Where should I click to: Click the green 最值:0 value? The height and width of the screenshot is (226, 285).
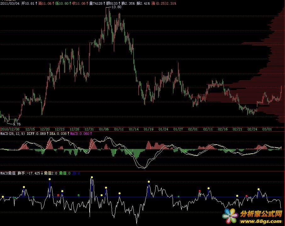(x=65, y=173)
